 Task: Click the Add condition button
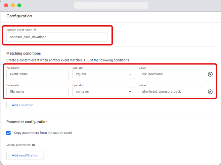point(22,105)
